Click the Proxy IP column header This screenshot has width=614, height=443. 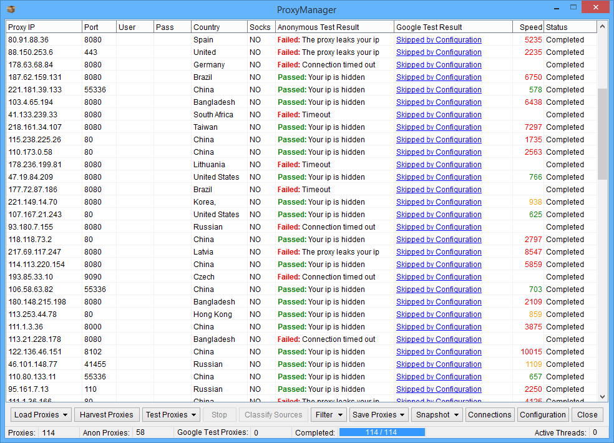point(44,27)
